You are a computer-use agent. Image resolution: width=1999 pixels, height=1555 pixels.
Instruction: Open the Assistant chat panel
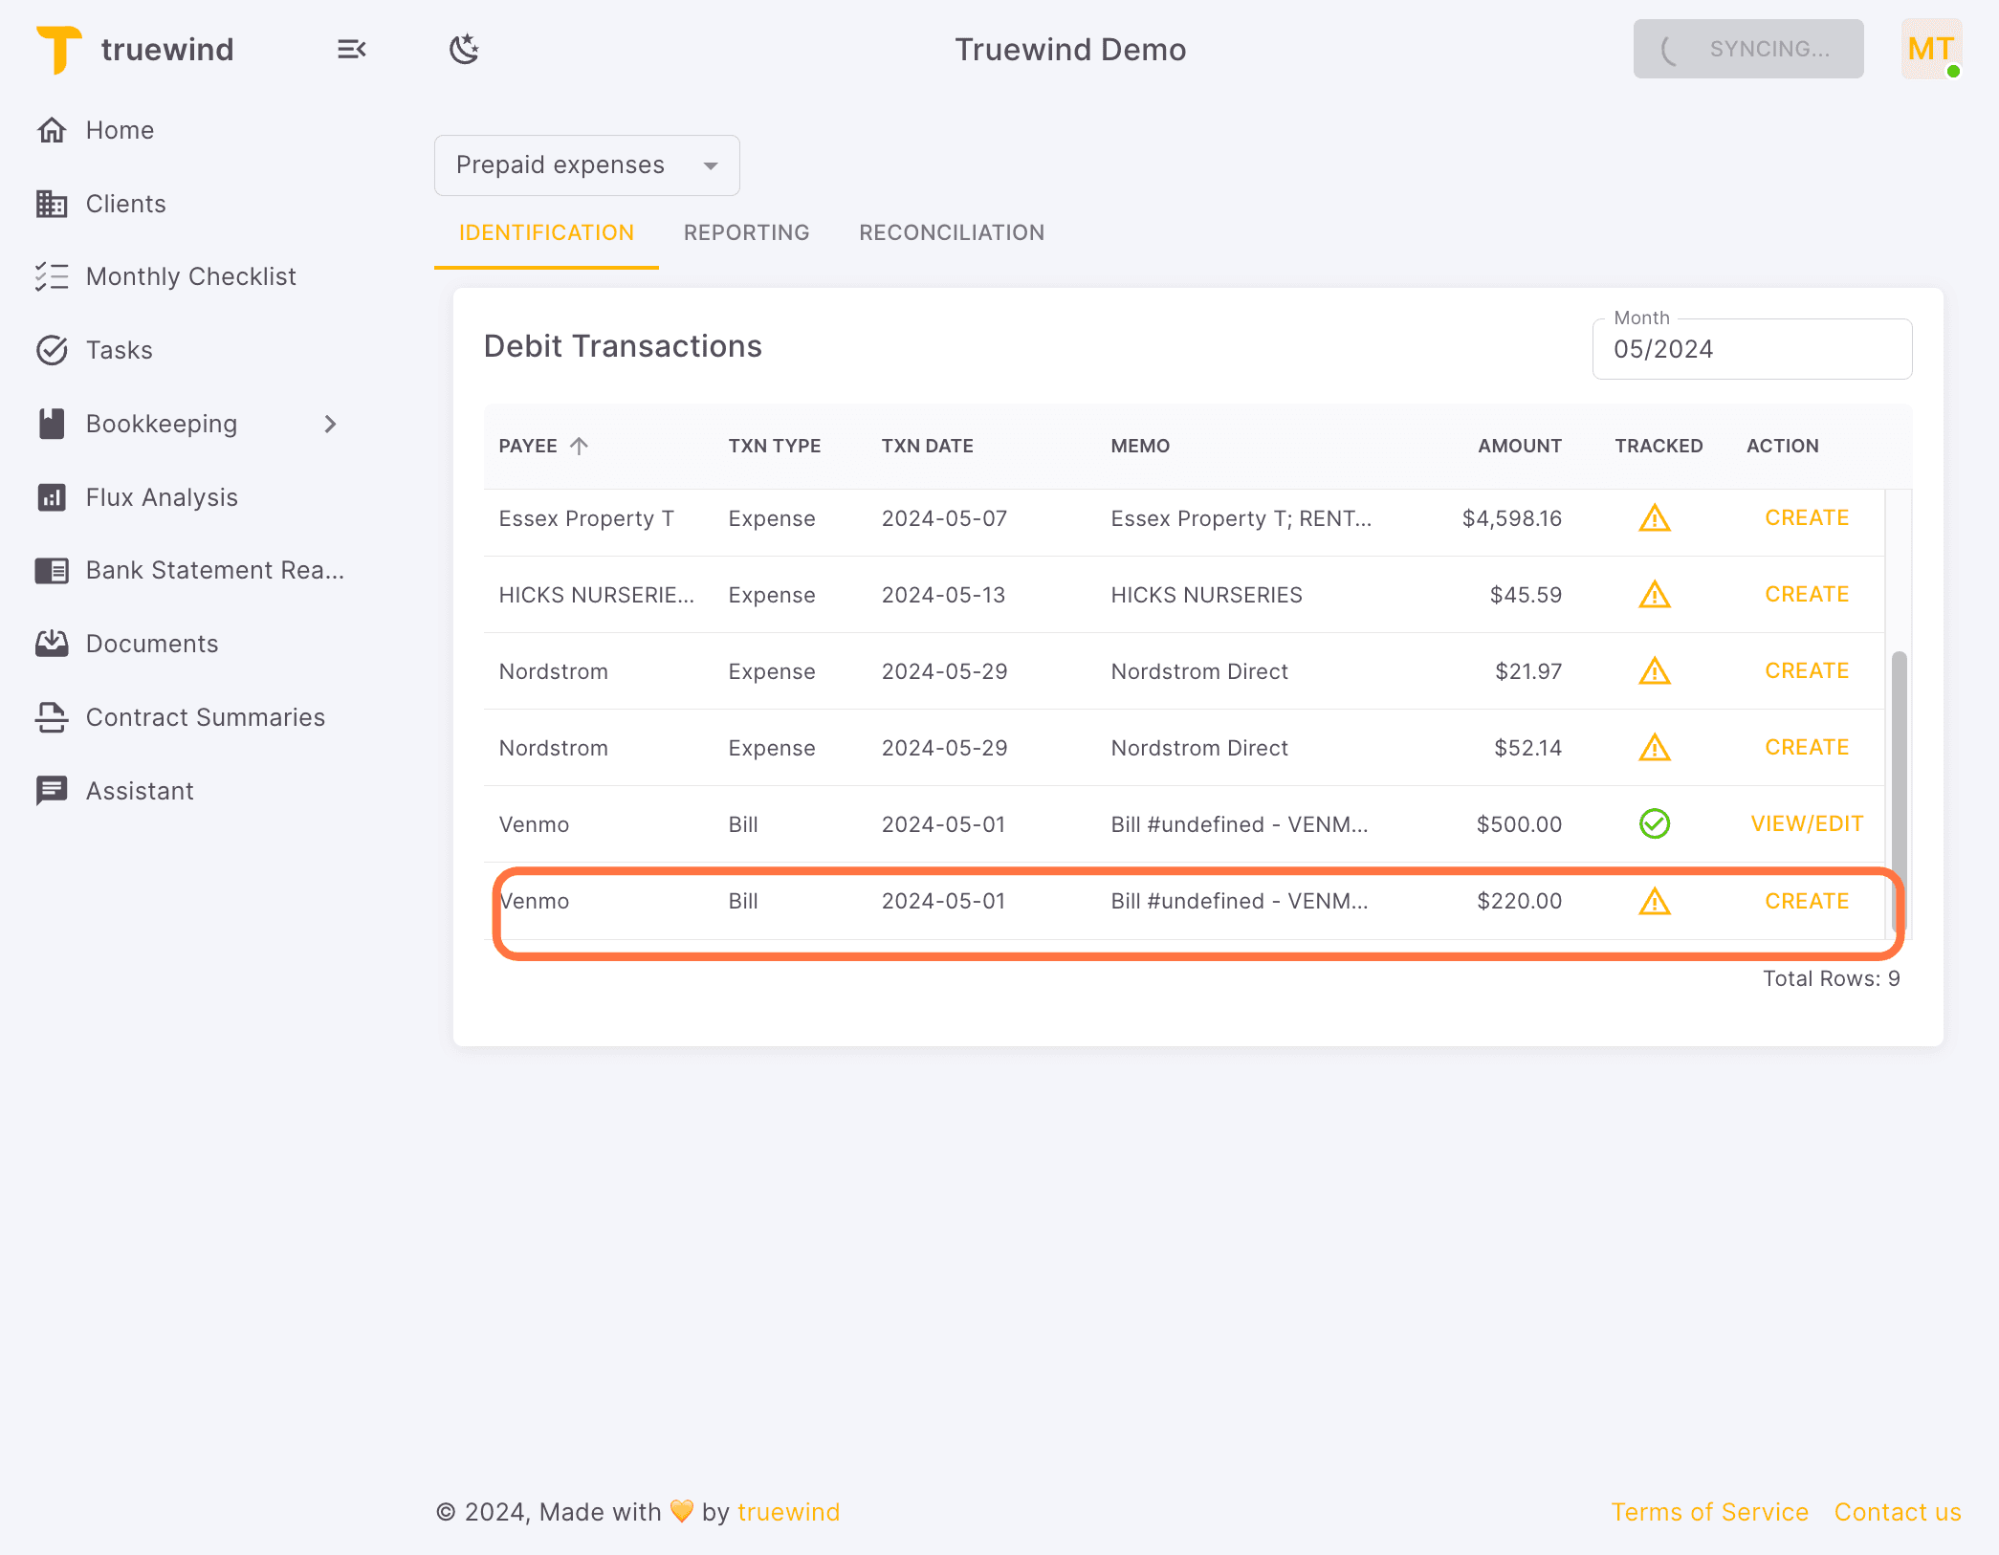(x=140, y=790)
